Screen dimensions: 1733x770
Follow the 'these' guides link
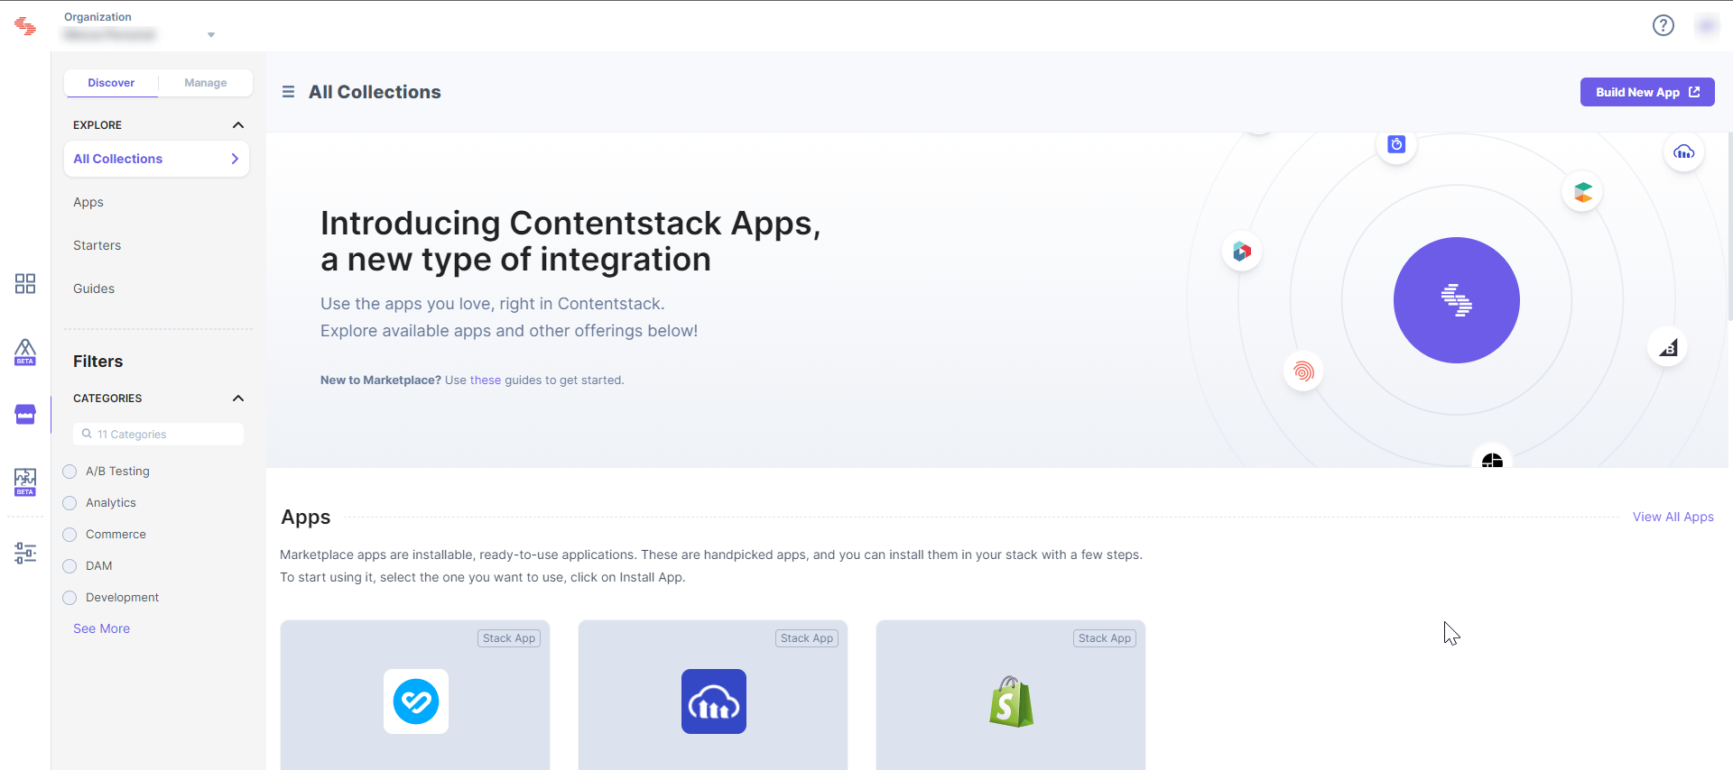tap(486, 380)
